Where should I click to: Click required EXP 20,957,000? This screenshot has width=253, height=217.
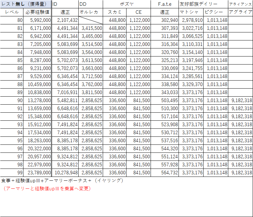37,157
